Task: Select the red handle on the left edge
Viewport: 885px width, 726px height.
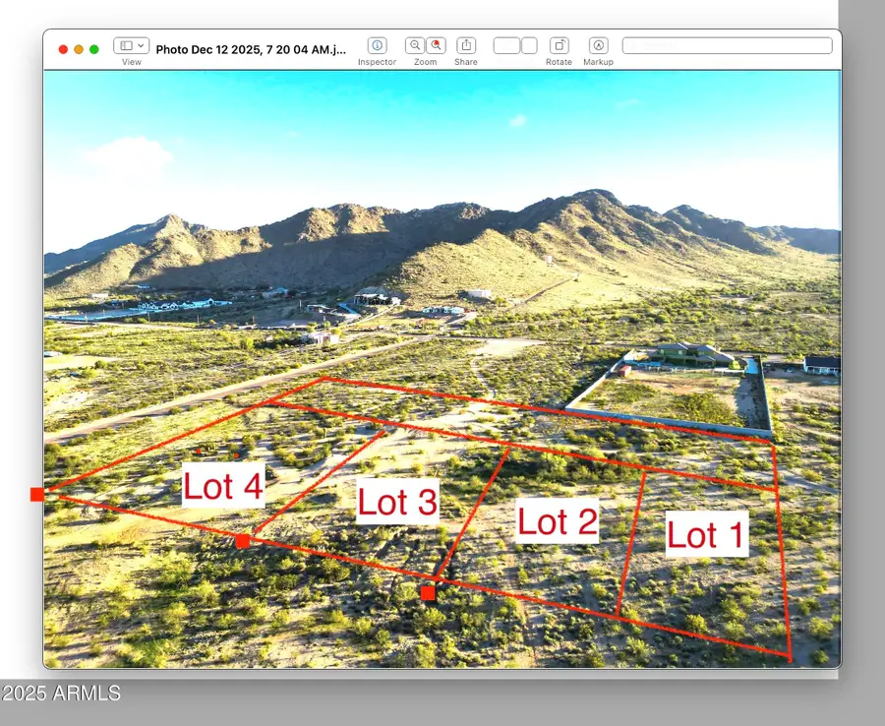Action: pos(36,493)
